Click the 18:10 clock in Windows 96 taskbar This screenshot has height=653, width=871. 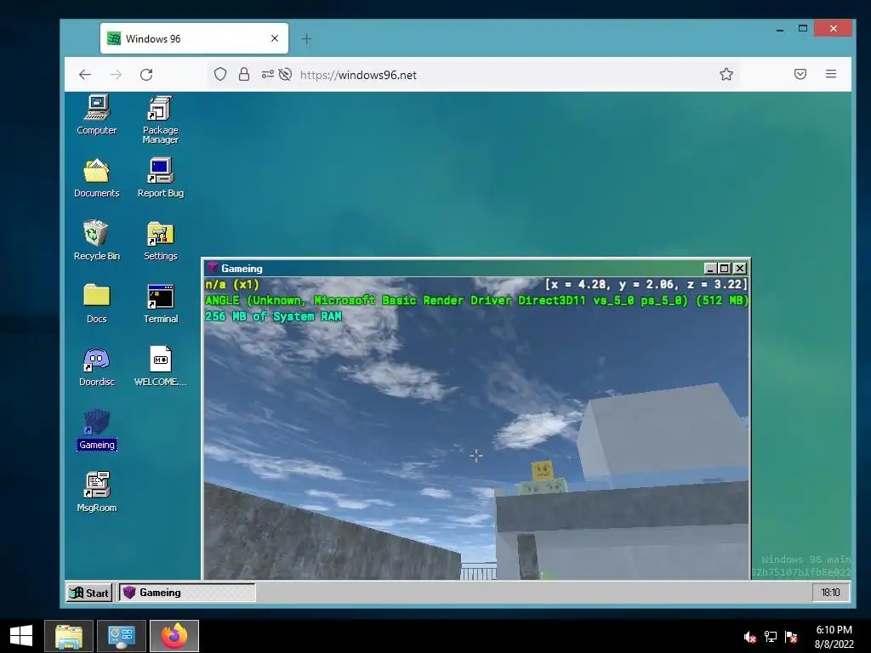[x=830, y=593]
